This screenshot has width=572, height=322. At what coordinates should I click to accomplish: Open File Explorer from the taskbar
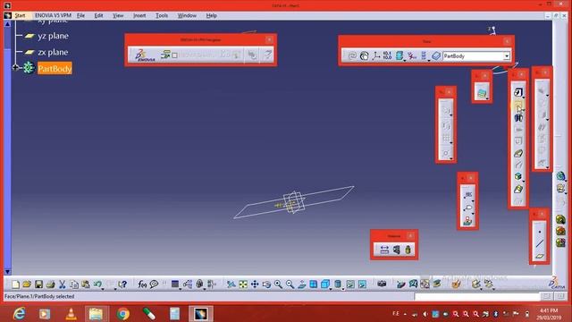pos(96,314)
